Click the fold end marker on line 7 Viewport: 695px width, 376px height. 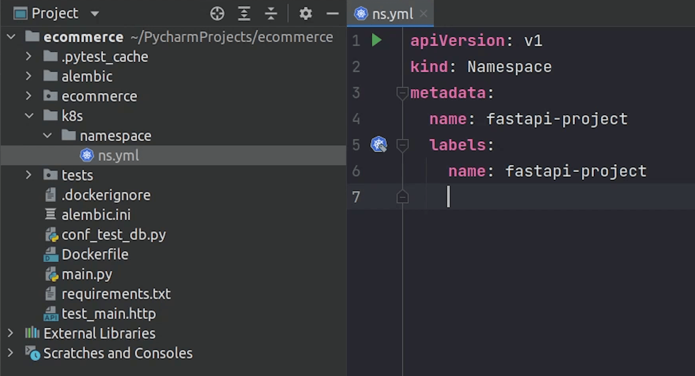pyautogui.click(x=402, y=197)
